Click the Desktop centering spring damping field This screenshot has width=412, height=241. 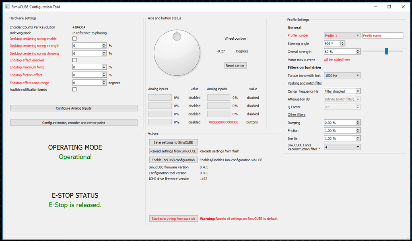89,53
